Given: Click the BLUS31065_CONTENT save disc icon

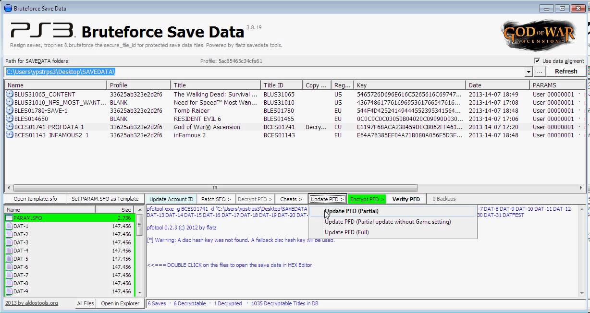Looking at the screenshot, I should click(x=9, y=95).
